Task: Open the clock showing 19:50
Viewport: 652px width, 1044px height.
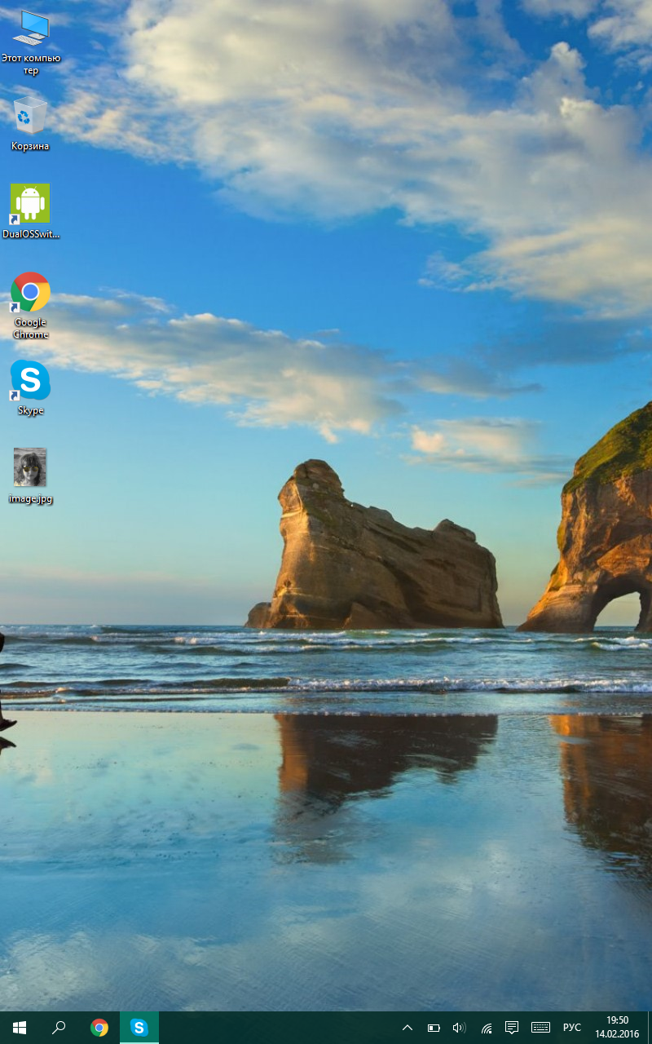Action: coord(617,1028)
